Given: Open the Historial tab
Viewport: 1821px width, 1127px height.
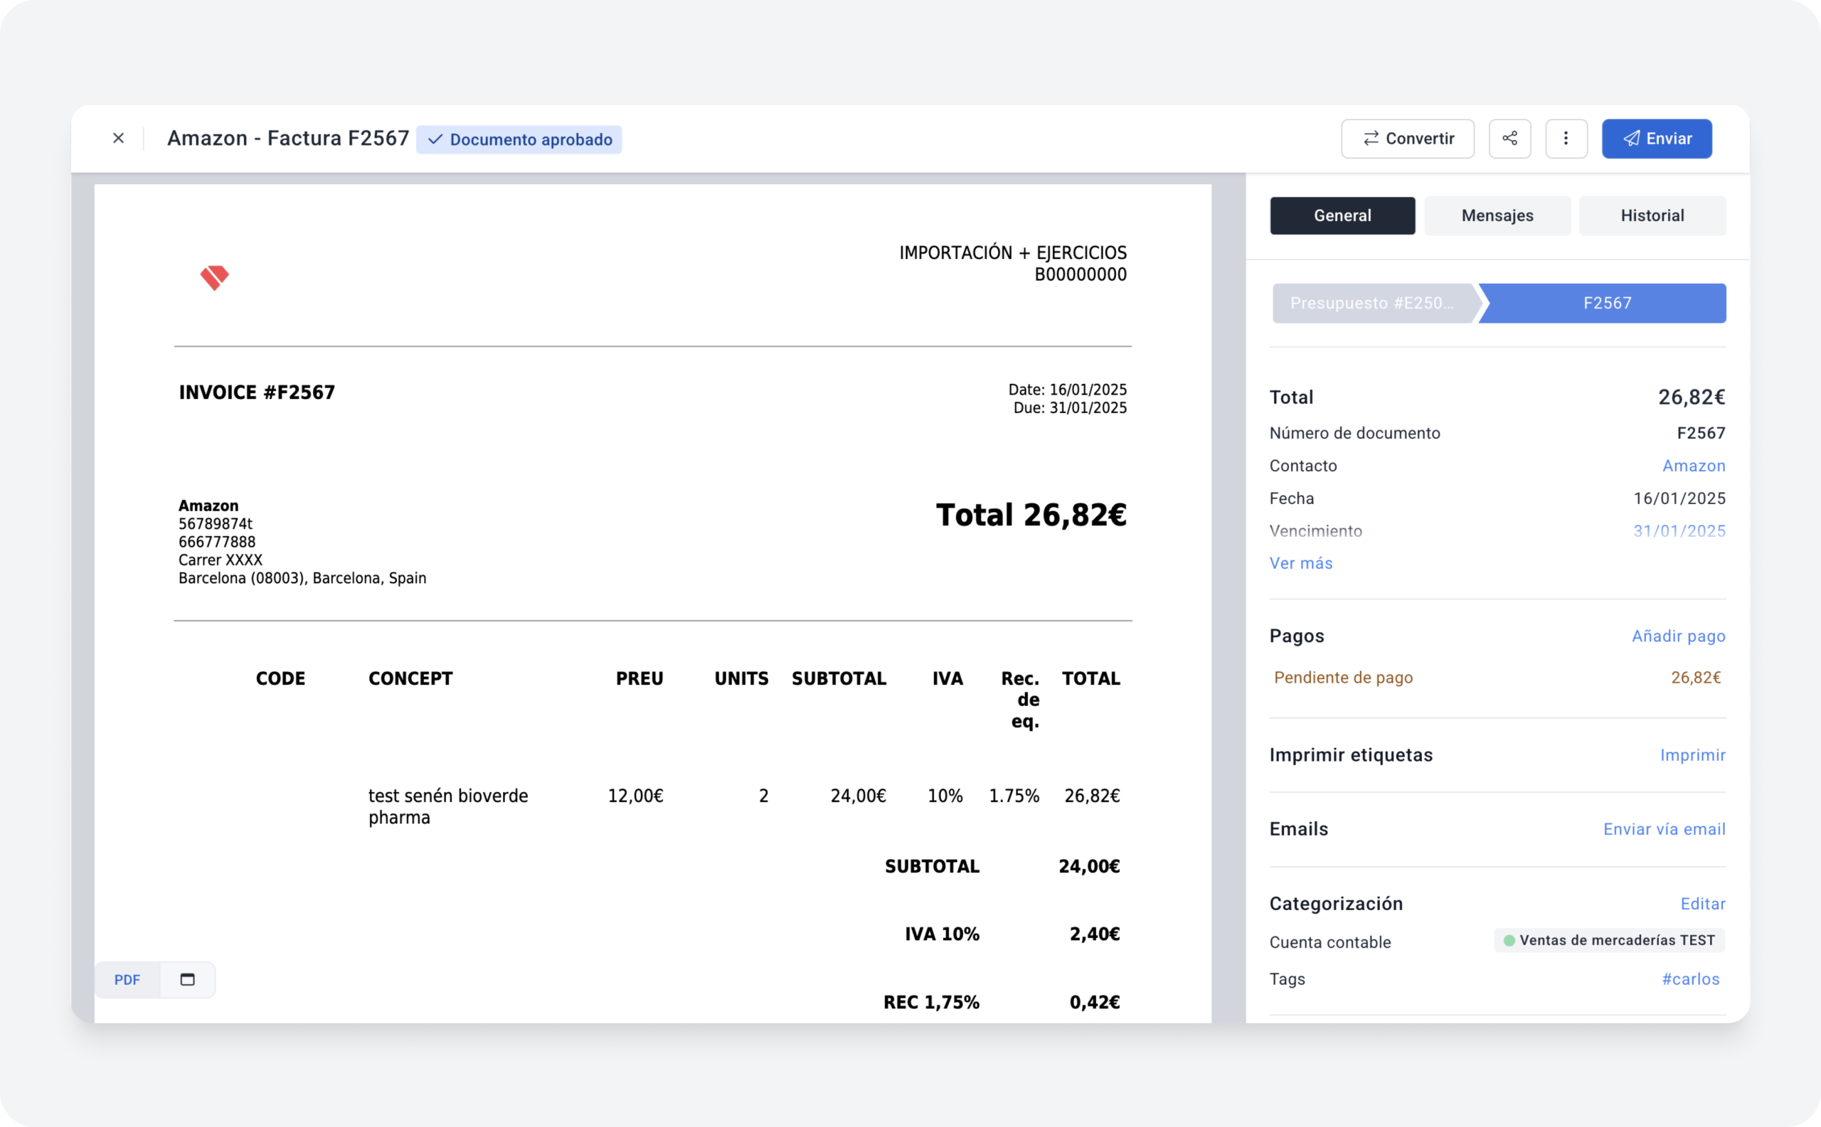Looking at the screenshot, I should pos(1652,215).
